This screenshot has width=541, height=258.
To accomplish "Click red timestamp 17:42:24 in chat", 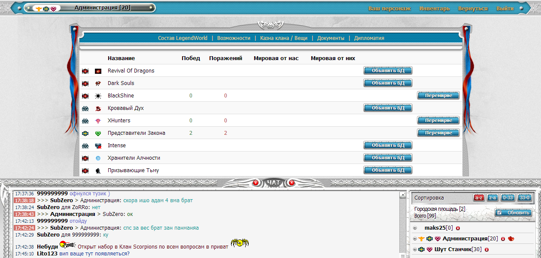I will click(x=24, y=228).
